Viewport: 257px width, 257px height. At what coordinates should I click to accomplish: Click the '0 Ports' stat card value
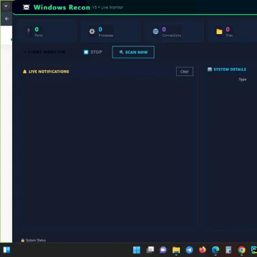click(x=37, y=29)
